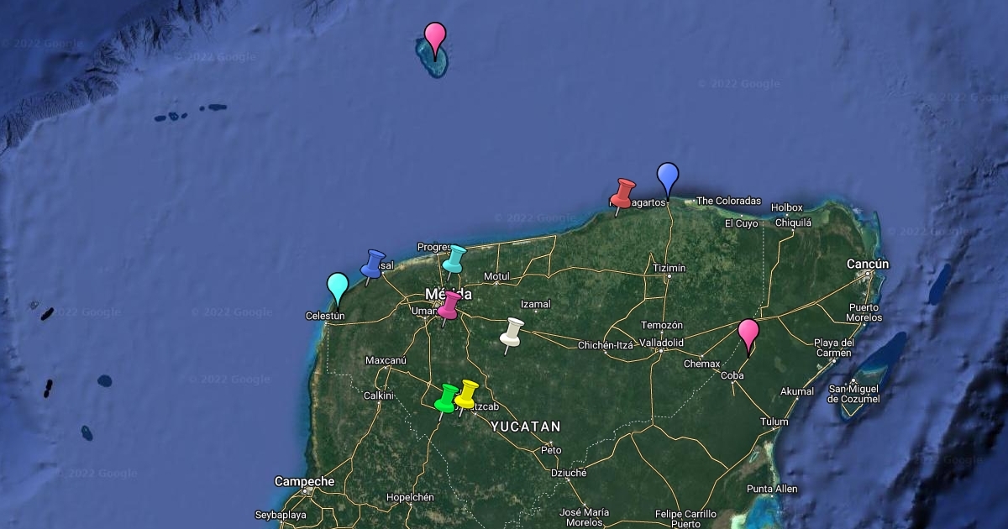Select the San Miguel de Cozumel label
Viewport: 1008px width, 529px height.
pyautogui.click(x=854, y=394)
